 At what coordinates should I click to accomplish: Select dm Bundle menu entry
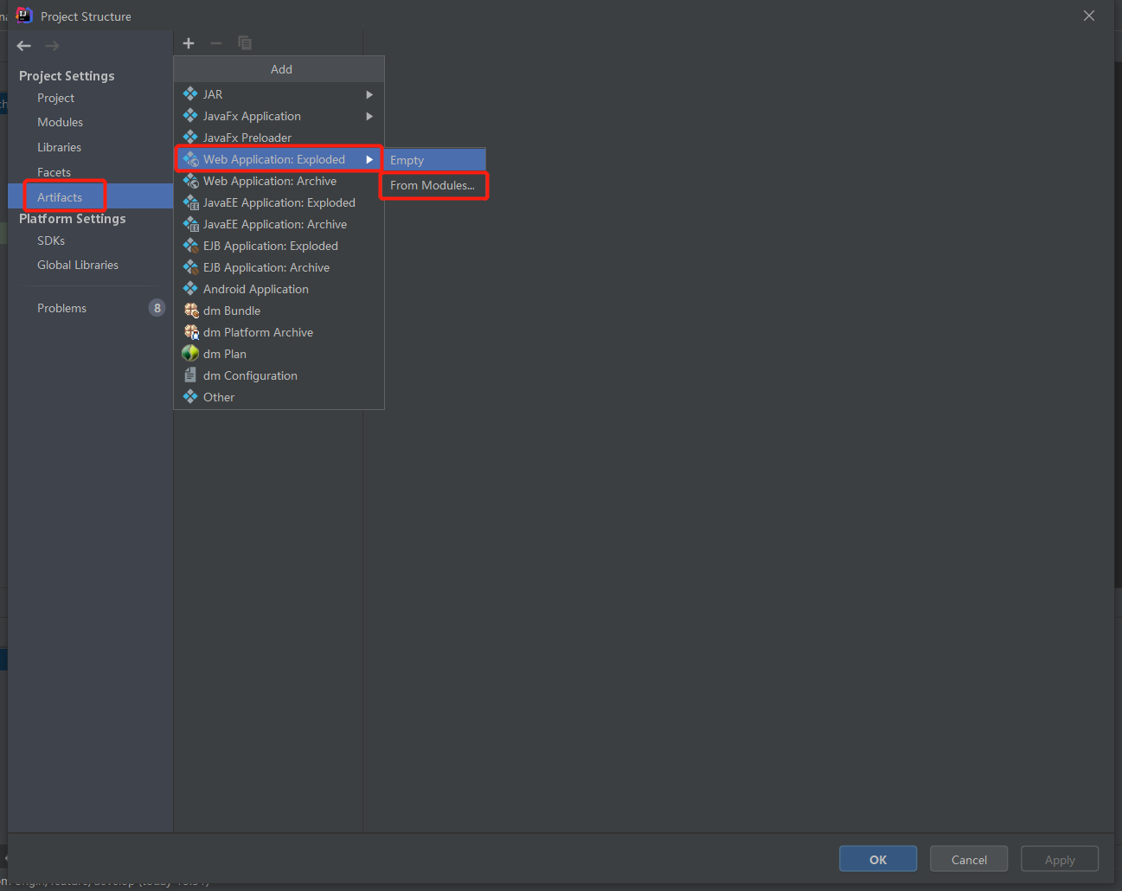point(279,311)
